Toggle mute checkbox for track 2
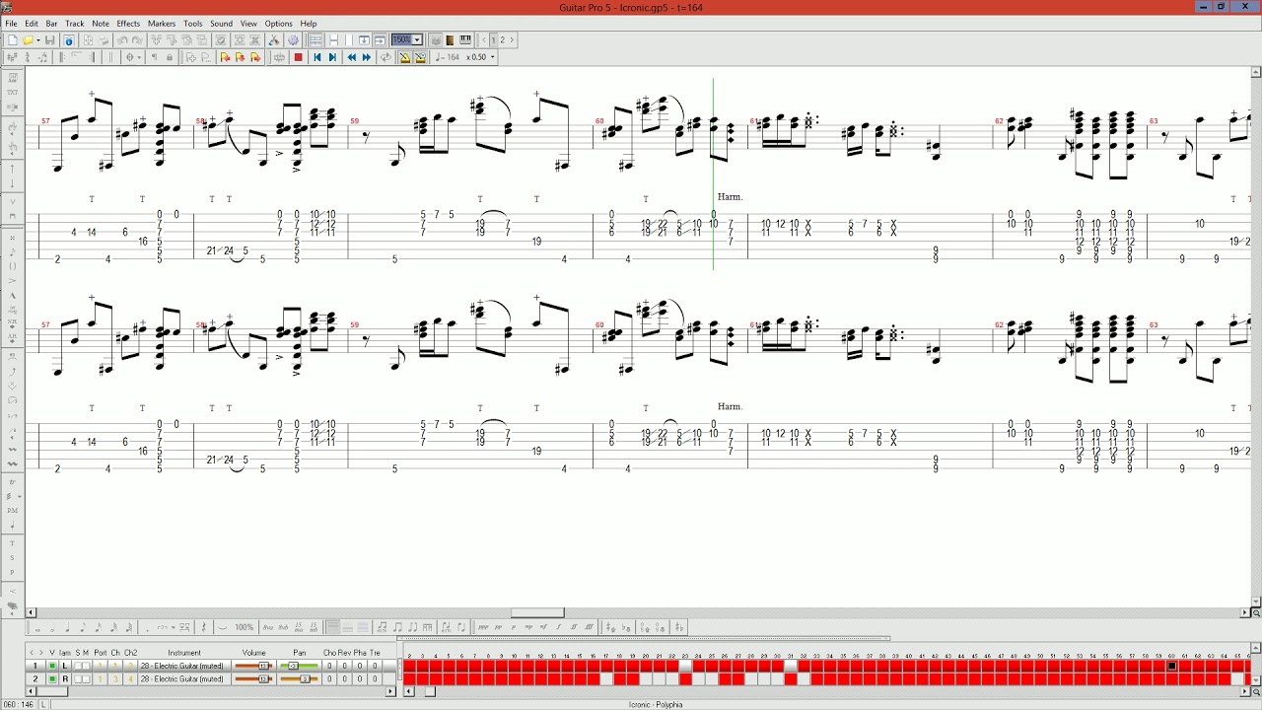1262x710 pixels. (x=86, y=678)
